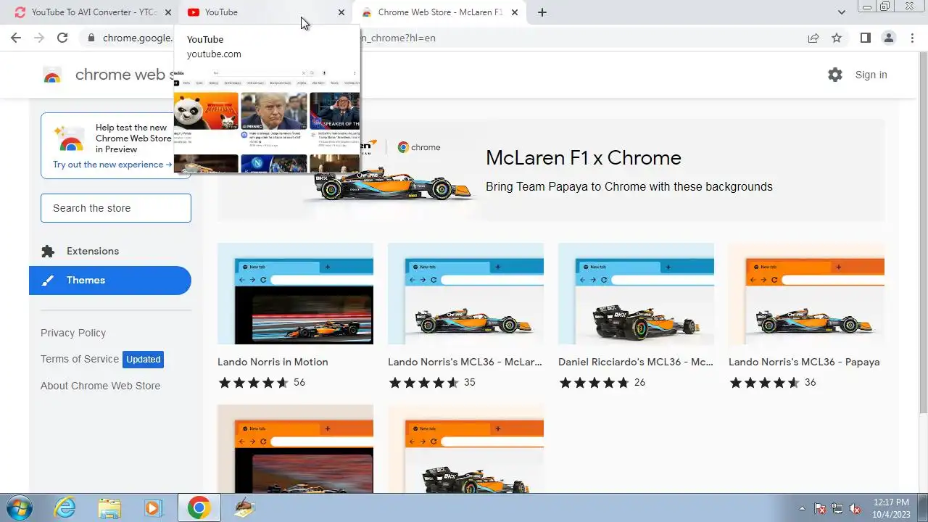Viewport: 928px width, 522px height.
Task: Open Daniel Ricciardo's MCL36 theme thumbnail
Action: click(x=636, y=294)
